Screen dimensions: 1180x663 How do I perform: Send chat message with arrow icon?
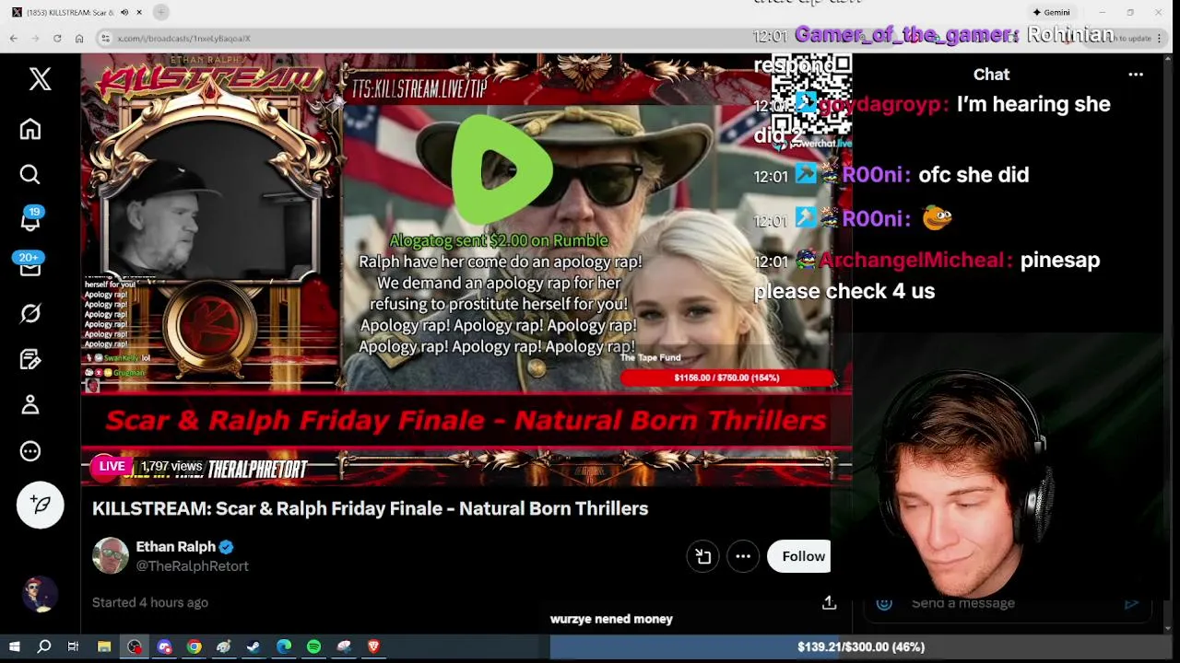click(1132, 603)
